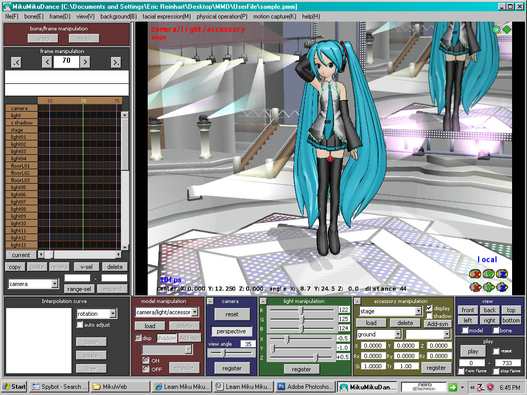Enable the model view checkbox
527x395 pixels.
[465, 330]
